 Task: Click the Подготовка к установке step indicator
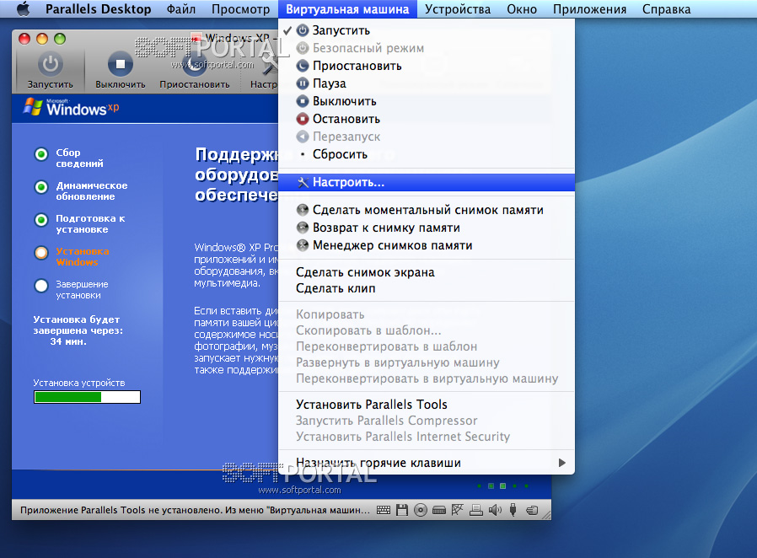[x=41, y=220]
